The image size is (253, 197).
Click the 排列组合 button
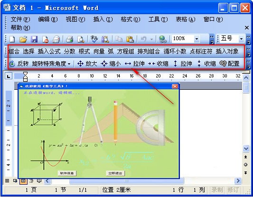pos(149,51)
